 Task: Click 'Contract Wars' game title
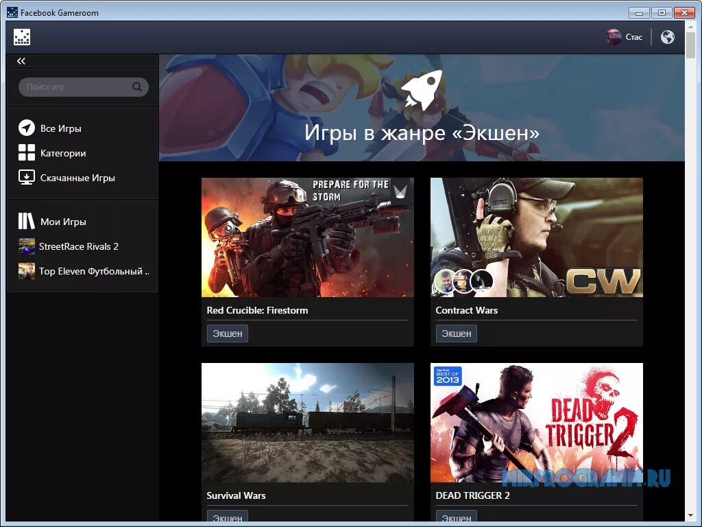[x=466, y=310]
